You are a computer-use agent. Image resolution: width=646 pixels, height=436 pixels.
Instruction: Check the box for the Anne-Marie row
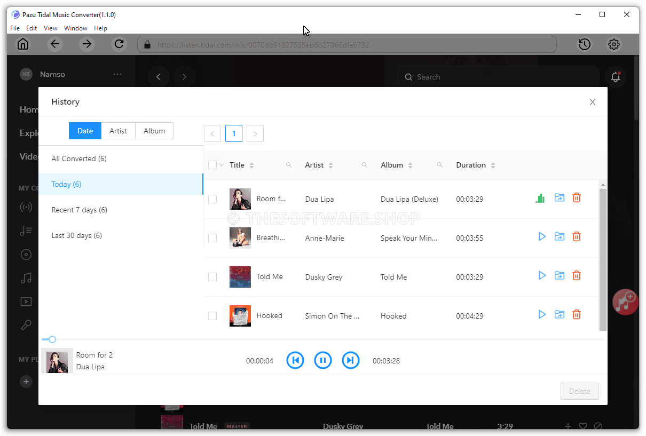point(212,238)
